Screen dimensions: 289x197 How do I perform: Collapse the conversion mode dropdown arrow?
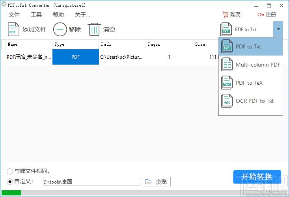click(x=278, y=29)
